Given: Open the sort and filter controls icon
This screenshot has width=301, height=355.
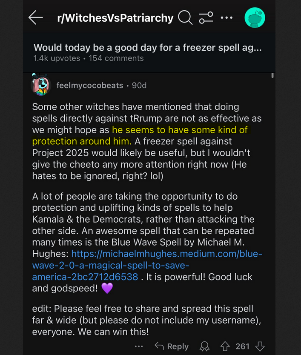Looking at the screenshot, I should [x=206, y=17].
